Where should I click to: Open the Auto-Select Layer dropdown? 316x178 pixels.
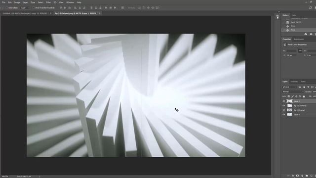coord(25,8)
